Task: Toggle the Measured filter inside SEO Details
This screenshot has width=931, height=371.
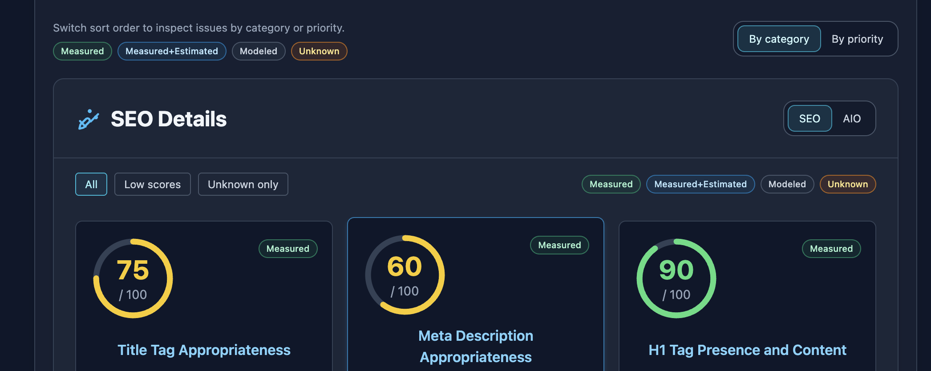Action: 611,184
